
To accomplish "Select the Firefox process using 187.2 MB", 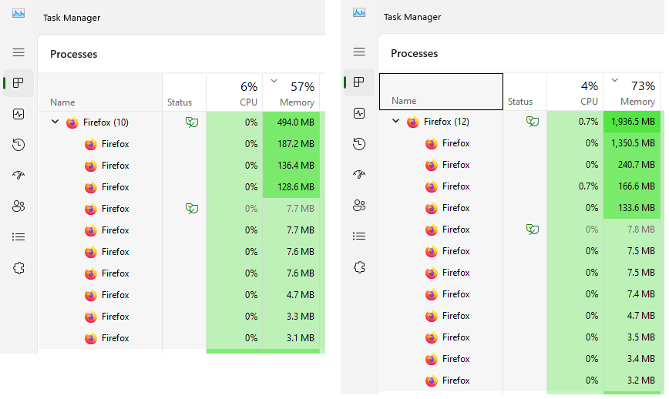I will tap(115, 144).
